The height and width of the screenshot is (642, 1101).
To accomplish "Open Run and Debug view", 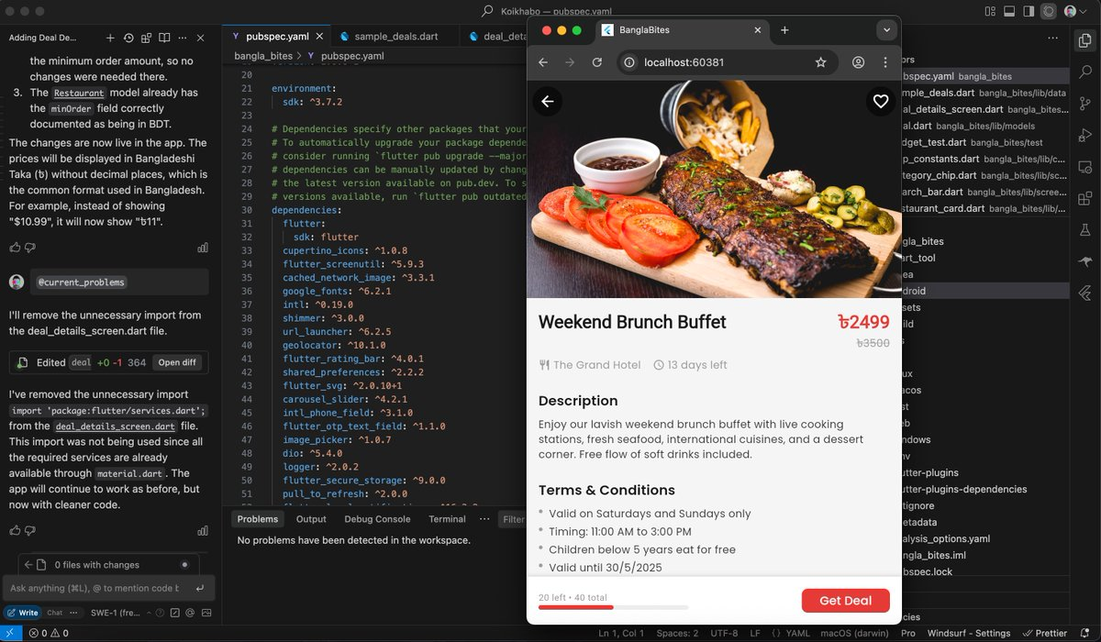I will click(1085, 136).
